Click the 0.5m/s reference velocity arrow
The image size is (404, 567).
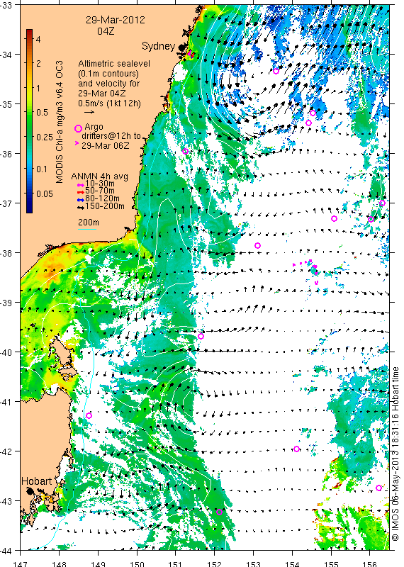[89, 112]
